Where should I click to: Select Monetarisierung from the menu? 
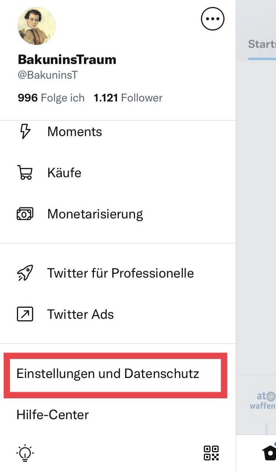coord(95,214)
